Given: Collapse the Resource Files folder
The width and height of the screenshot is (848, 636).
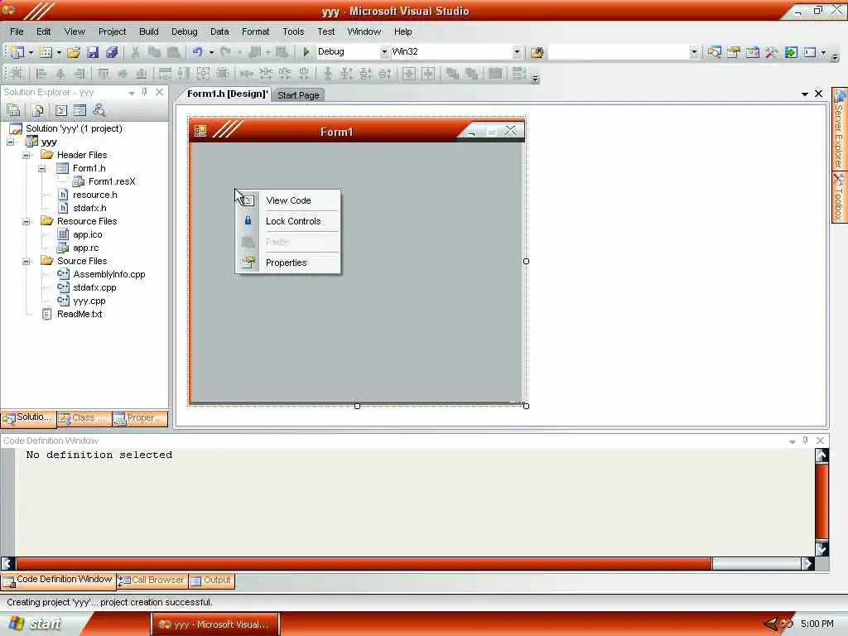Looking at the screenshot, I should pos(26,222).
